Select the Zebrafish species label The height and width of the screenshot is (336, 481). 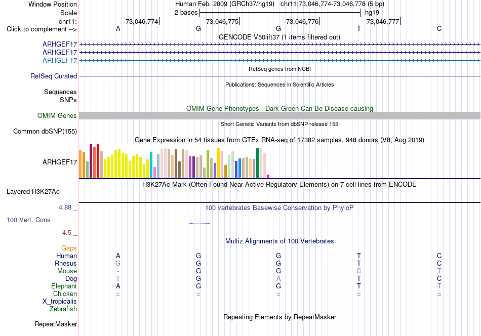[63, 309]
